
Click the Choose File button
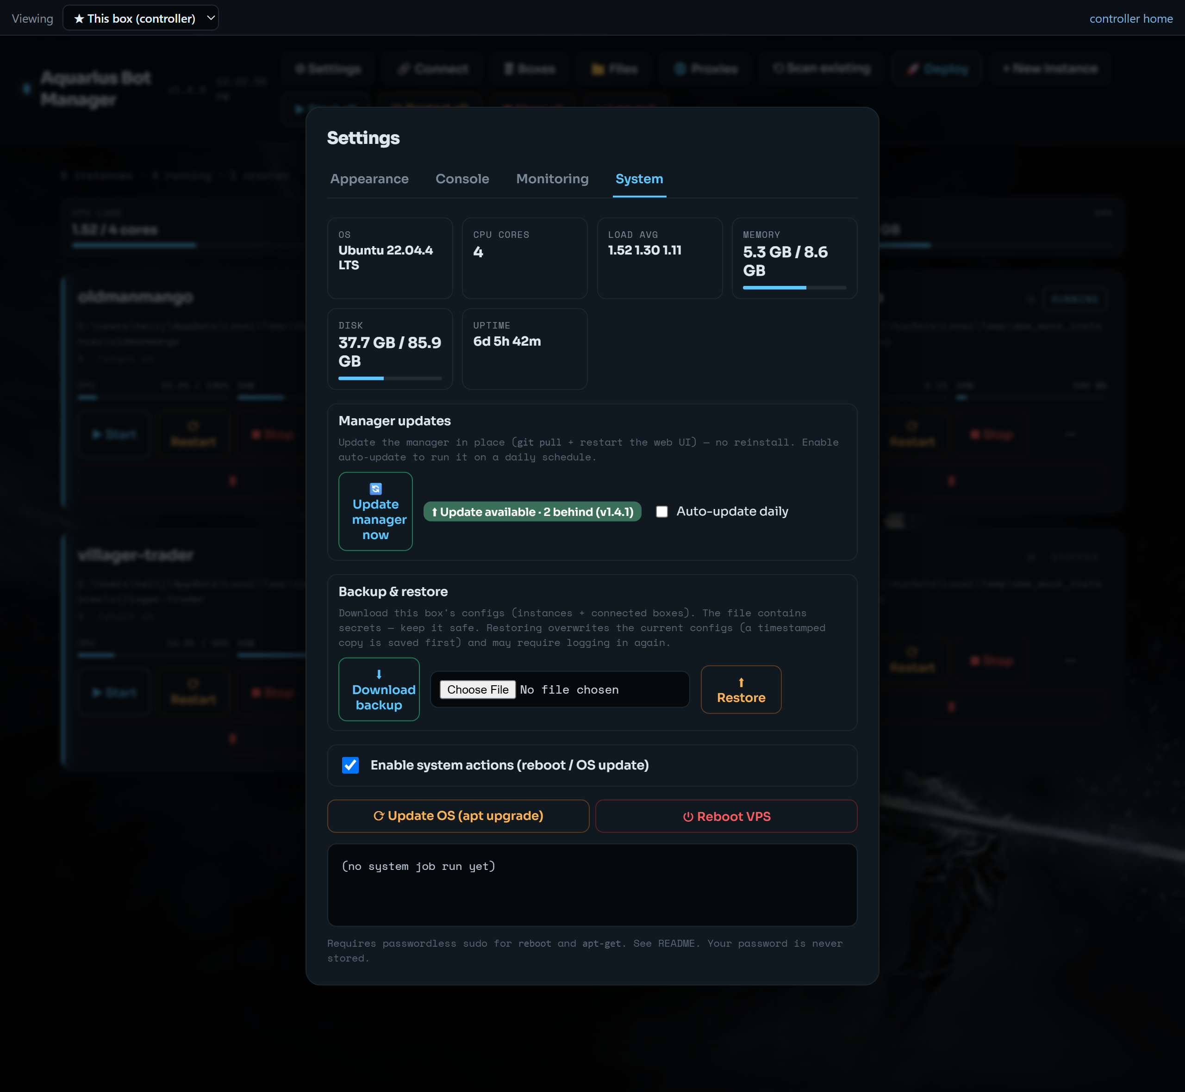tap(478, 689)
